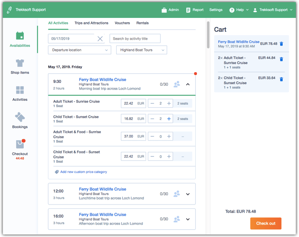Collapse the 9:30 Ferry Boat cruise
This screenshot has width=299, height=237.
click(x=188, y=84)
